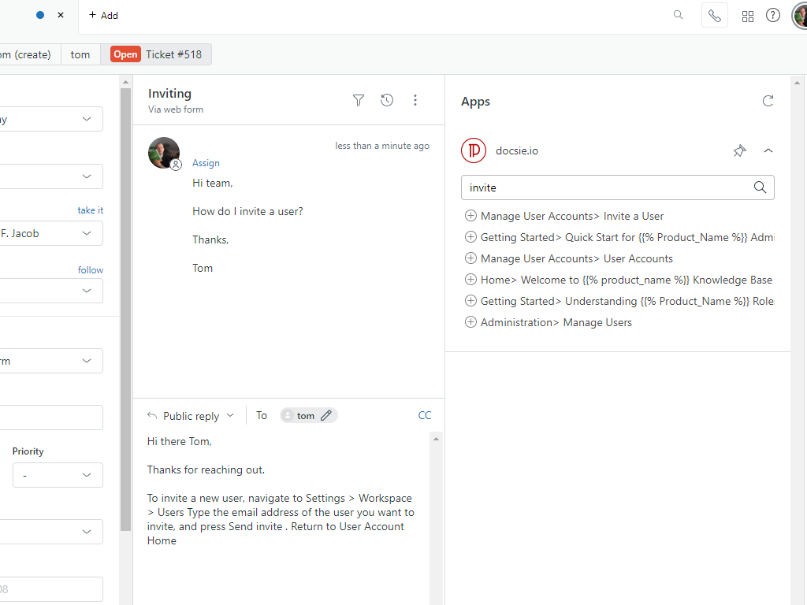807x605 pixels.
Task: Open the ticket options three-dot menu
Action: (x=415, y=100)
